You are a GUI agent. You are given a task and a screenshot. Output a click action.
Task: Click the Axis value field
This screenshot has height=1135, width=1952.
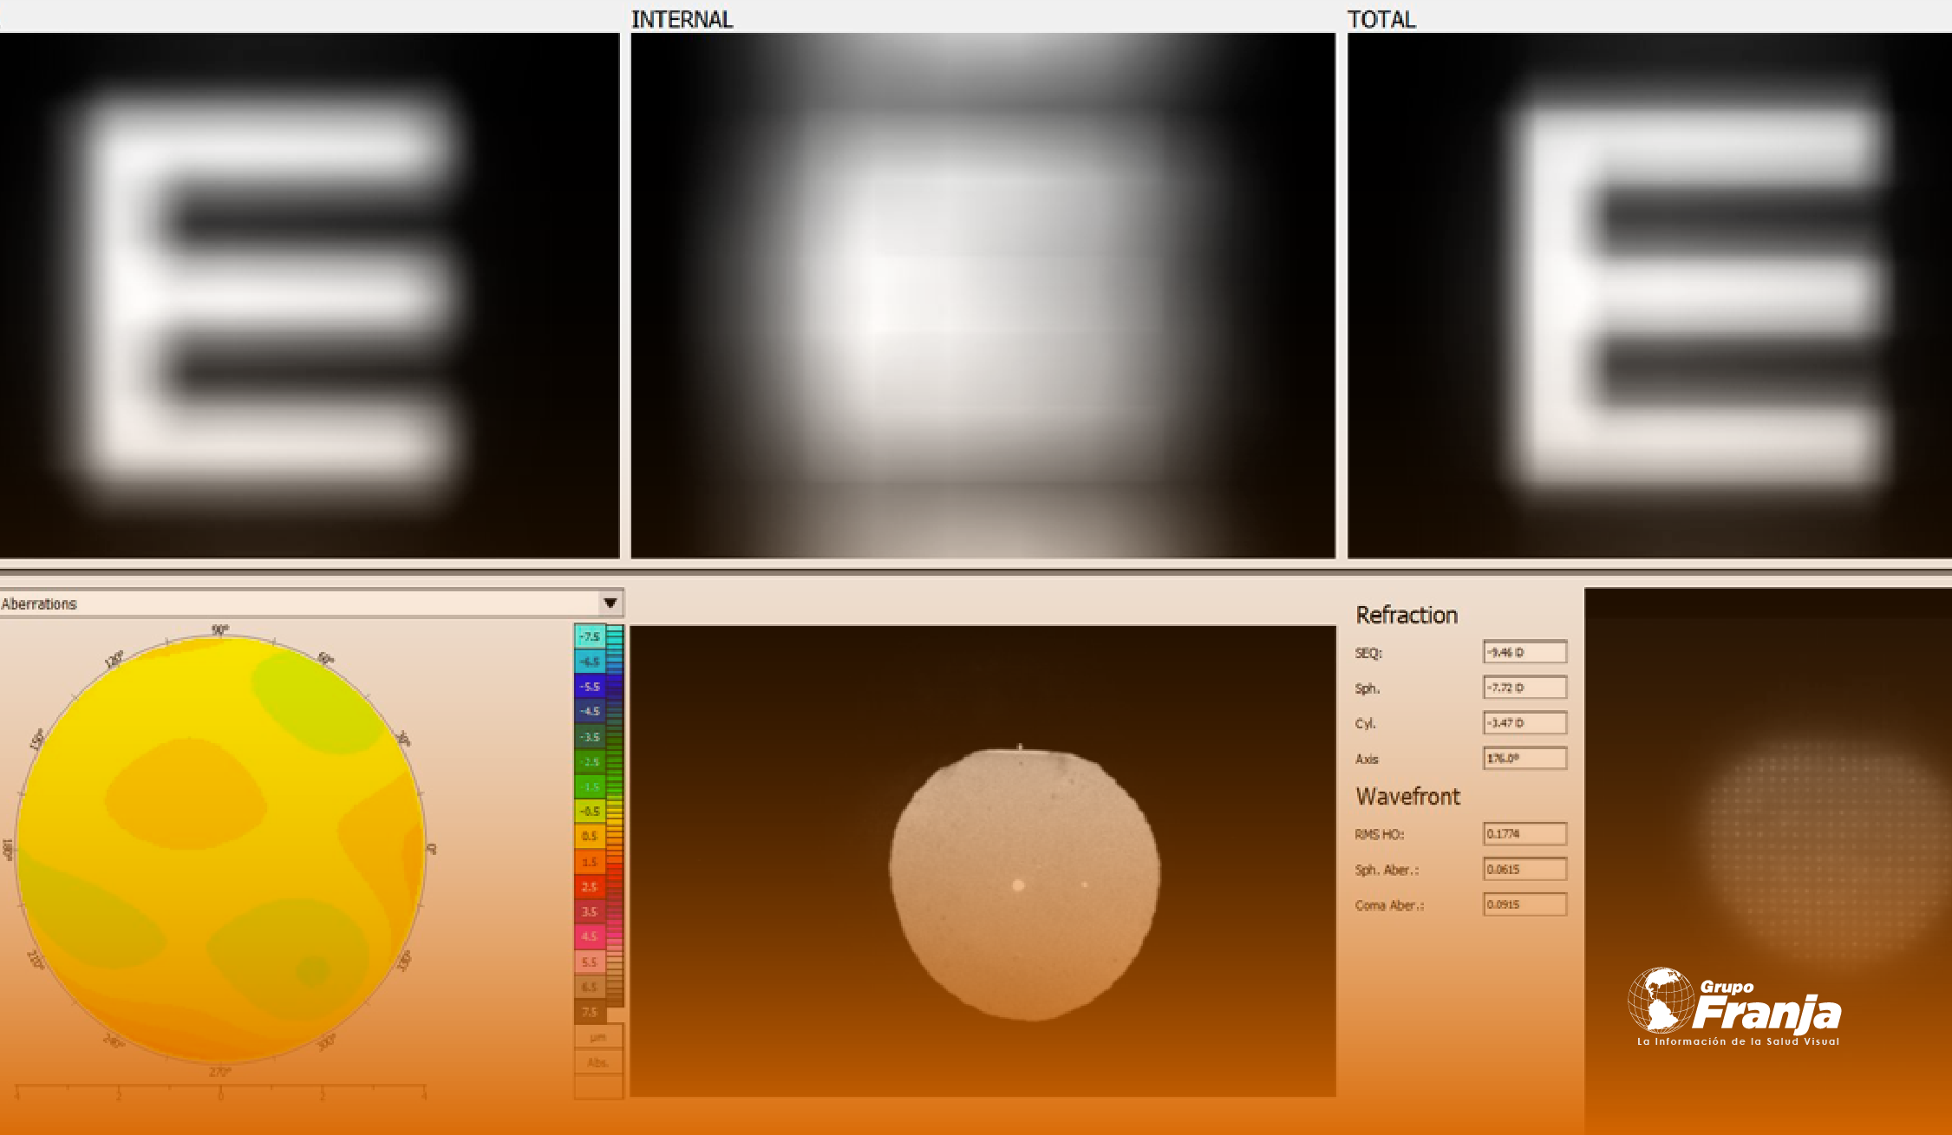coord(1524,758)
